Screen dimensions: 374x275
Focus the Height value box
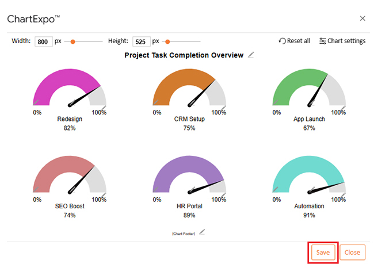click(x=141, y=41)
